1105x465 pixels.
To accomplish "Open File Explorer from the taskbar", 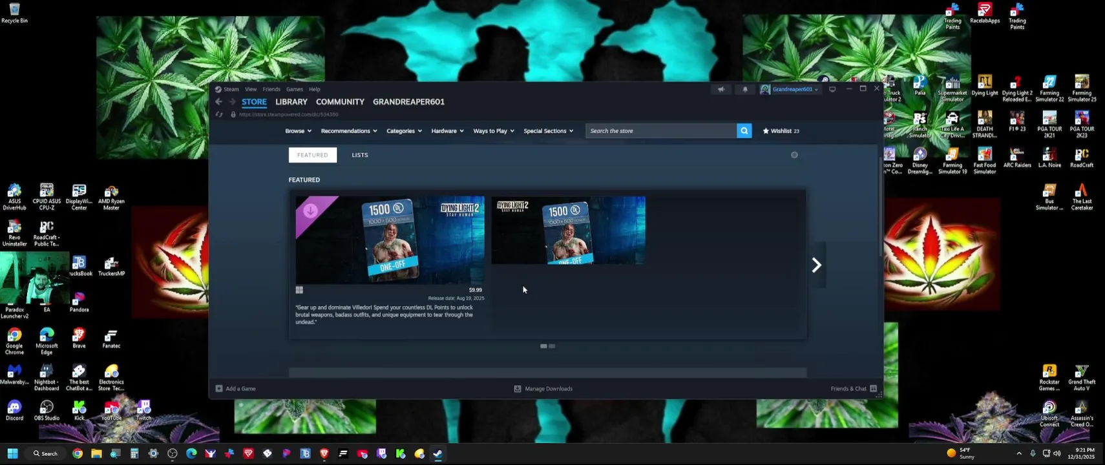I will (x=96, y=453).
